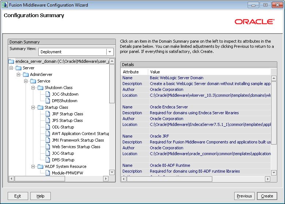Screen dimensions: 285x204
Task: Click the domain tree vertical scrollbar thumb
Action: (112, 84)
